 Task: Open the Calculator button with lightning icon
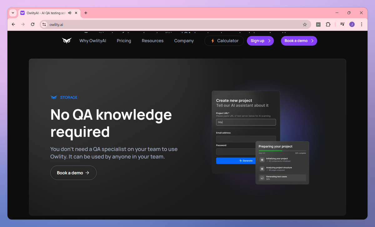224,41
